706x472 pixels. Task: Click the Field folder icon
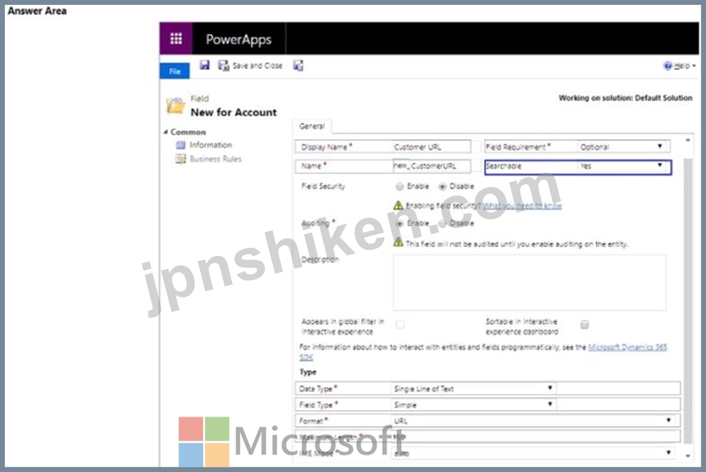(x=175, y=106)
